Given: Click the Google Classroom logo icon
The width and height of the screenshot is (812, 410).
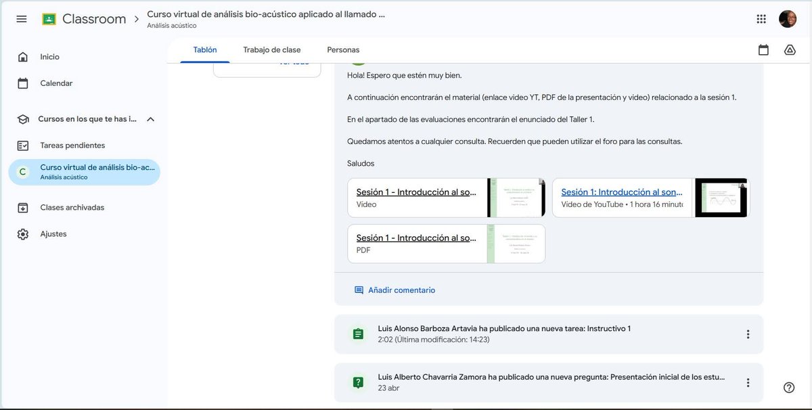Looking at the screenshot, I should (x=49, y=19).
